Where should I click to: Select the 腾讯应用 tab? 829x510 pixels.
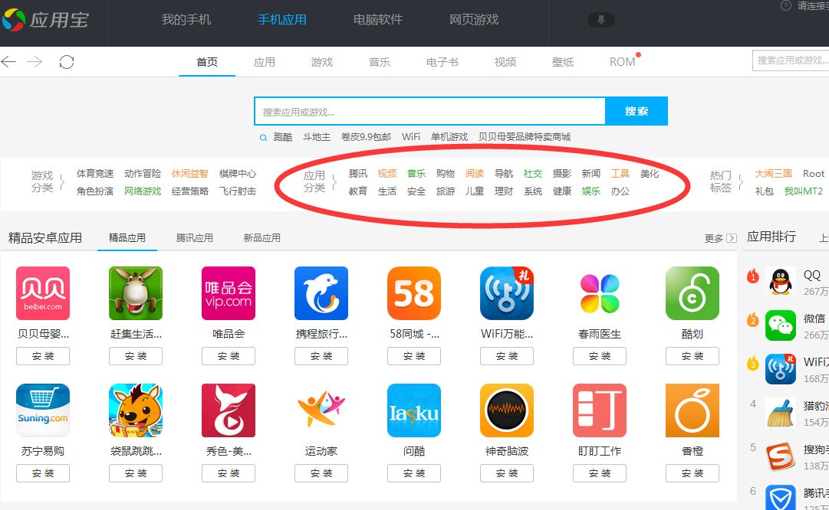(195, 238)
